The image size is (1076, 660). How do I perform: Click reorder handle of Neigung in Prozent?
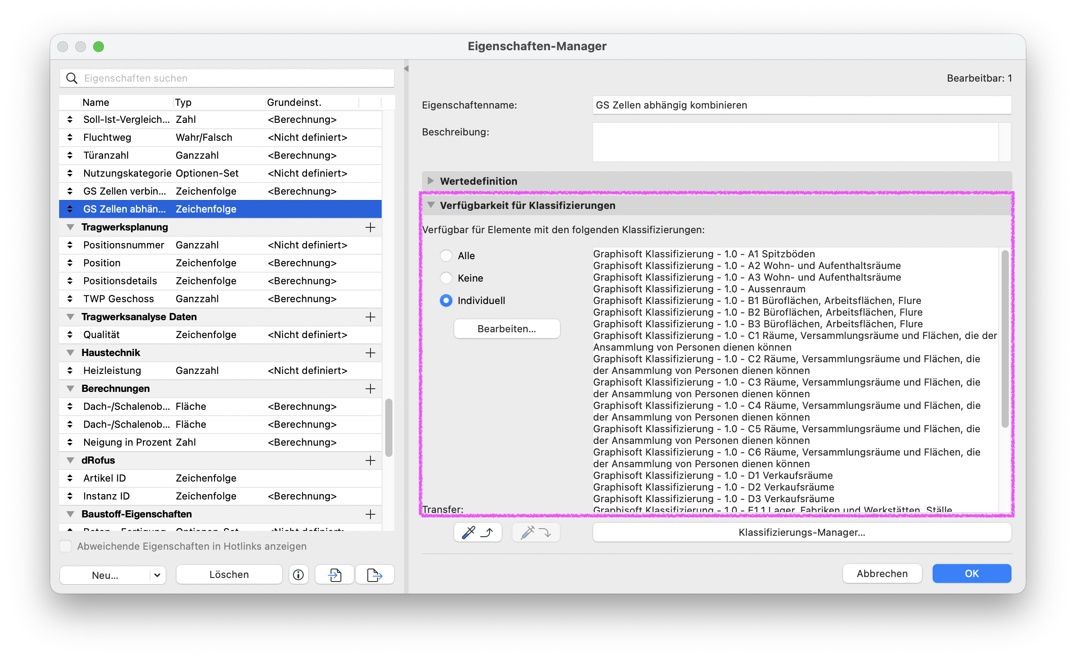pyautogui.click(x=70, y=442)
